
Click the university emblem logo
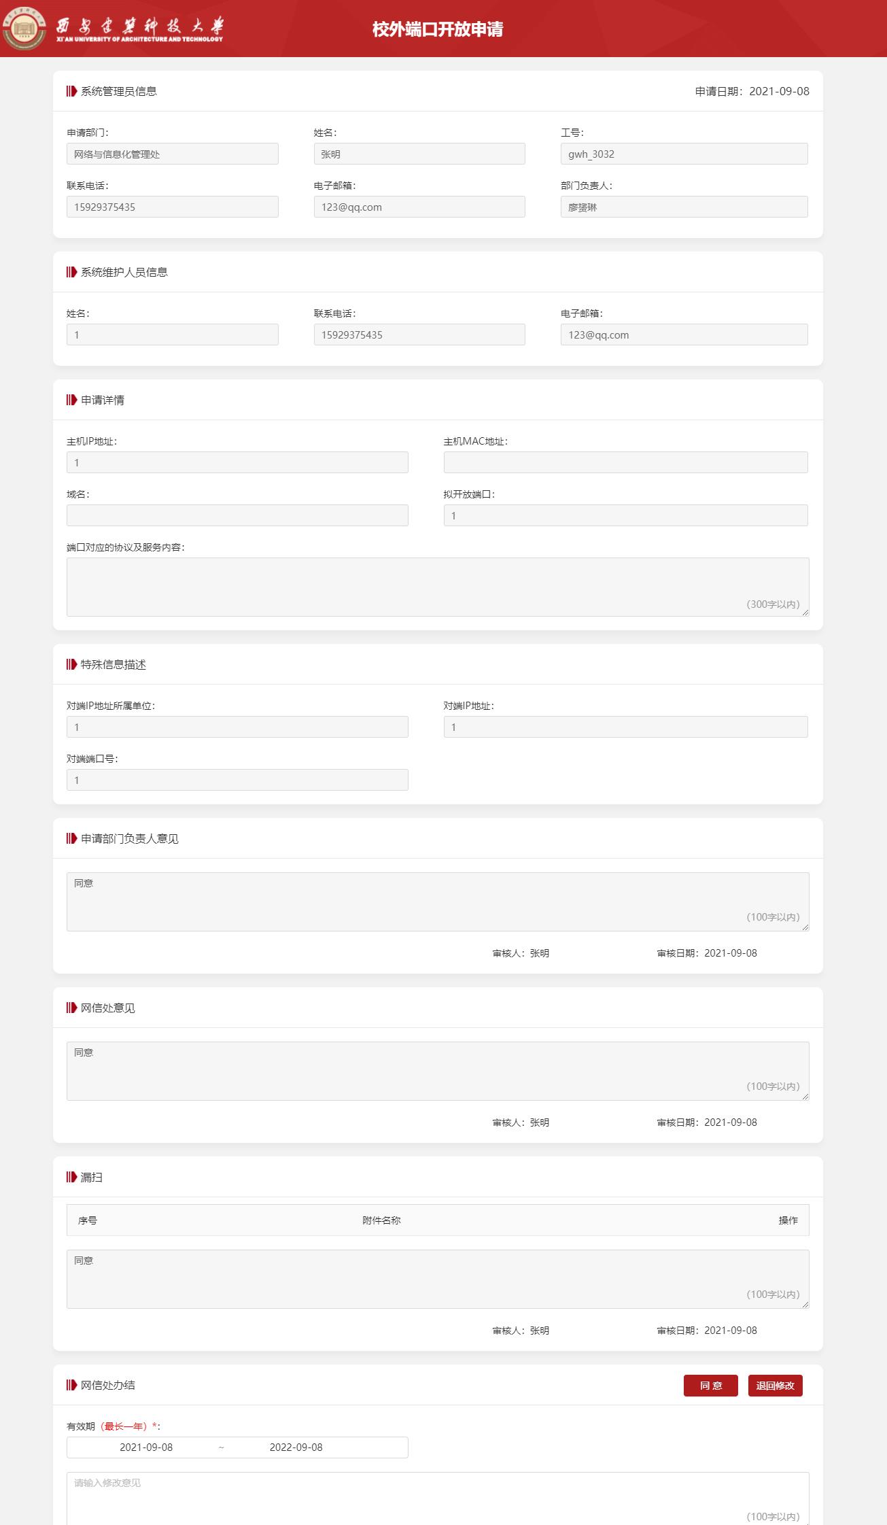(x=25, y=27)
